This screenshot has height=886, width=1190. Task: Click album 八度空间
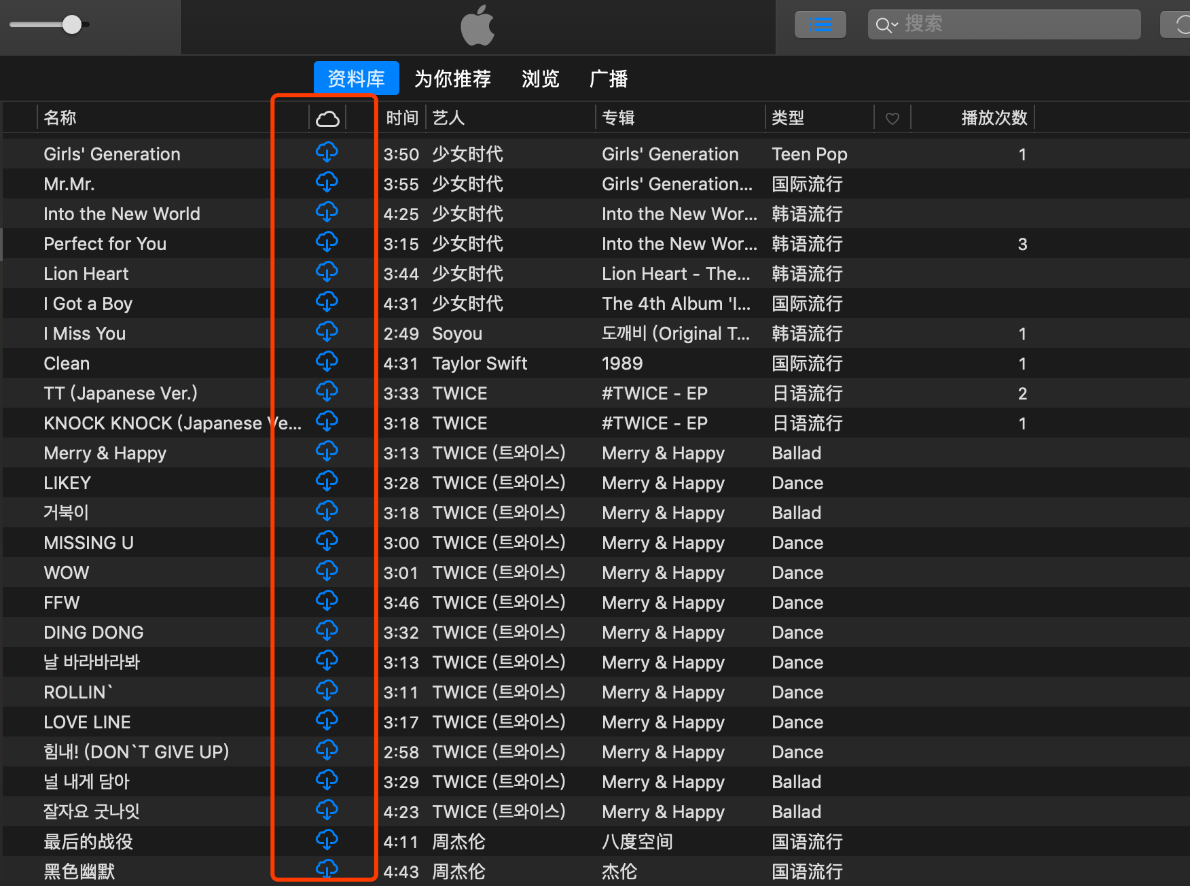(x=637, y=842)
